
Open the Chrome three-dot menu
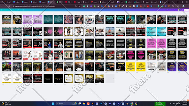click(x=187, y=6)
